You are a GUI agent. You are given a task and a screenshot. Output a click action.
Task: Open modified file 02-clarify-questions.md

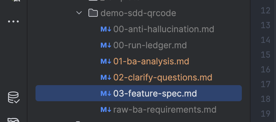pos(163,78)
